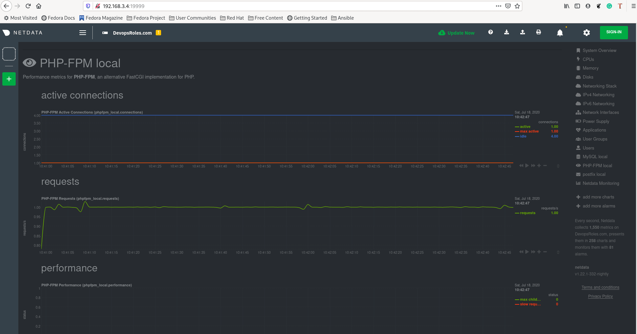This screenshot has height=334, width=637.
Task: Click the browser address bar
Action: (x=293, y=6)
